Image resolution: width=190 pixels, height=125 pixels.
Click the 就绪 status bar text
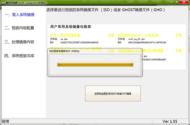5,121
